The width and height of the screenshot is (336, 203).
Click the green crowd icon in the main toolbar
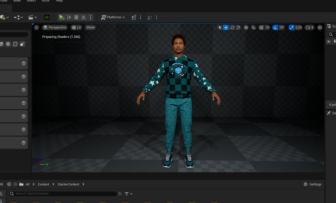point(47,17)
